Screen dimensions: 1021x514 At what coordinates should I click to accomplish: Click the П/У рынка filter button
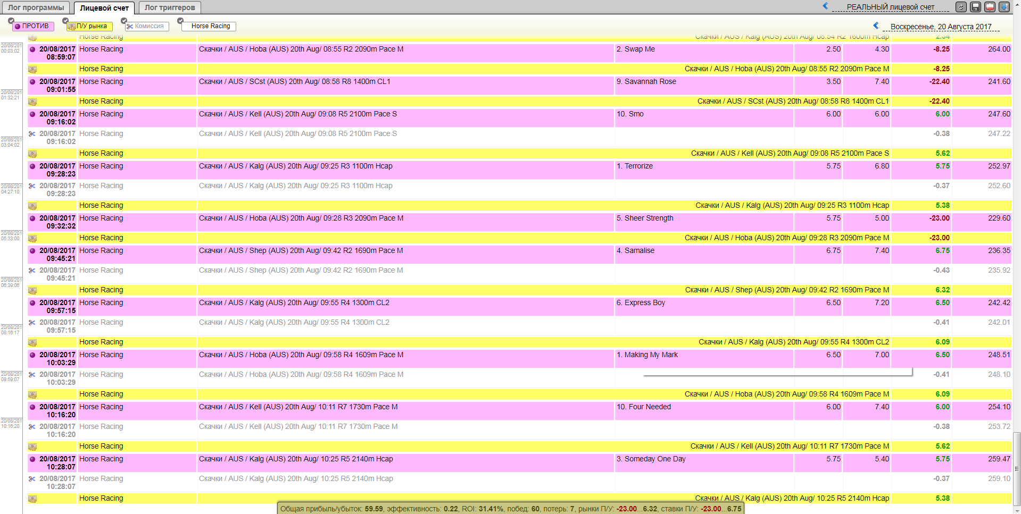[89, 26]
